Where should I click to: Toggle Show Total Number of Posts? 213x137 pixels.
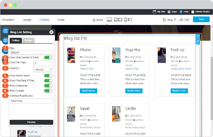(x=48, y=58)
